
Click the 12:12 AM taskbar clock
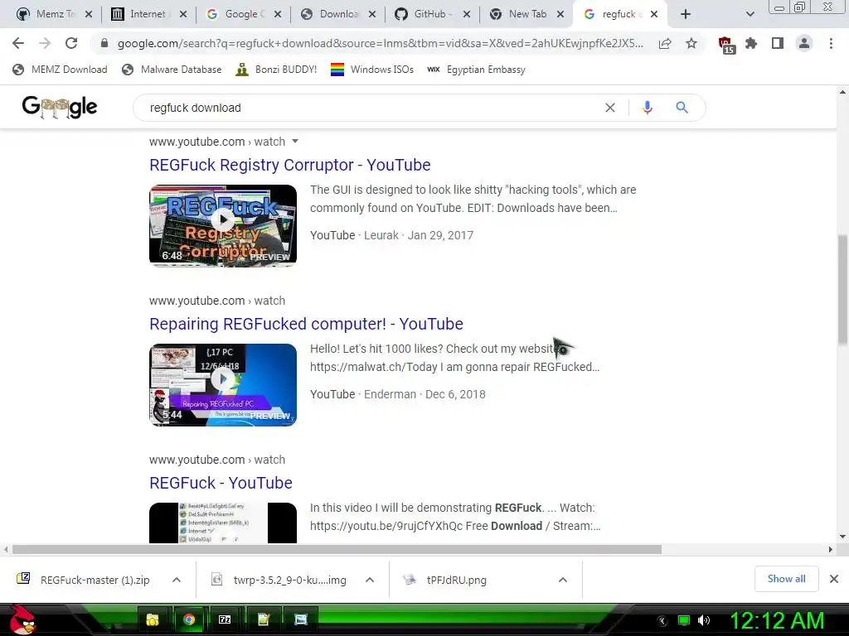click(x=777, y=620)
